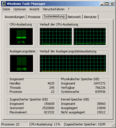Click the first CPU history graph
This screenshot has height=128, width=116.
pos(56,37)
